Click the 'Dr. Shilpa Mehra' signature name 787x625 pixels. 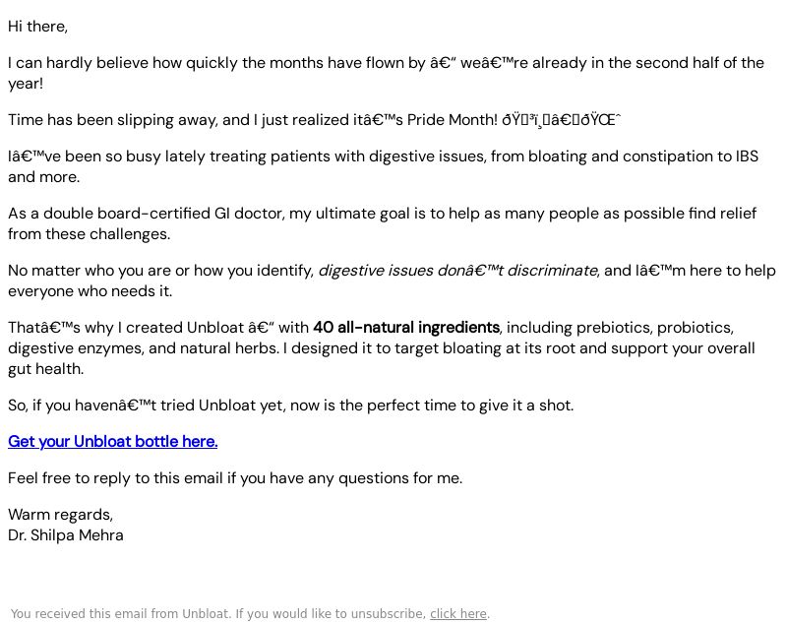(66, 535)
